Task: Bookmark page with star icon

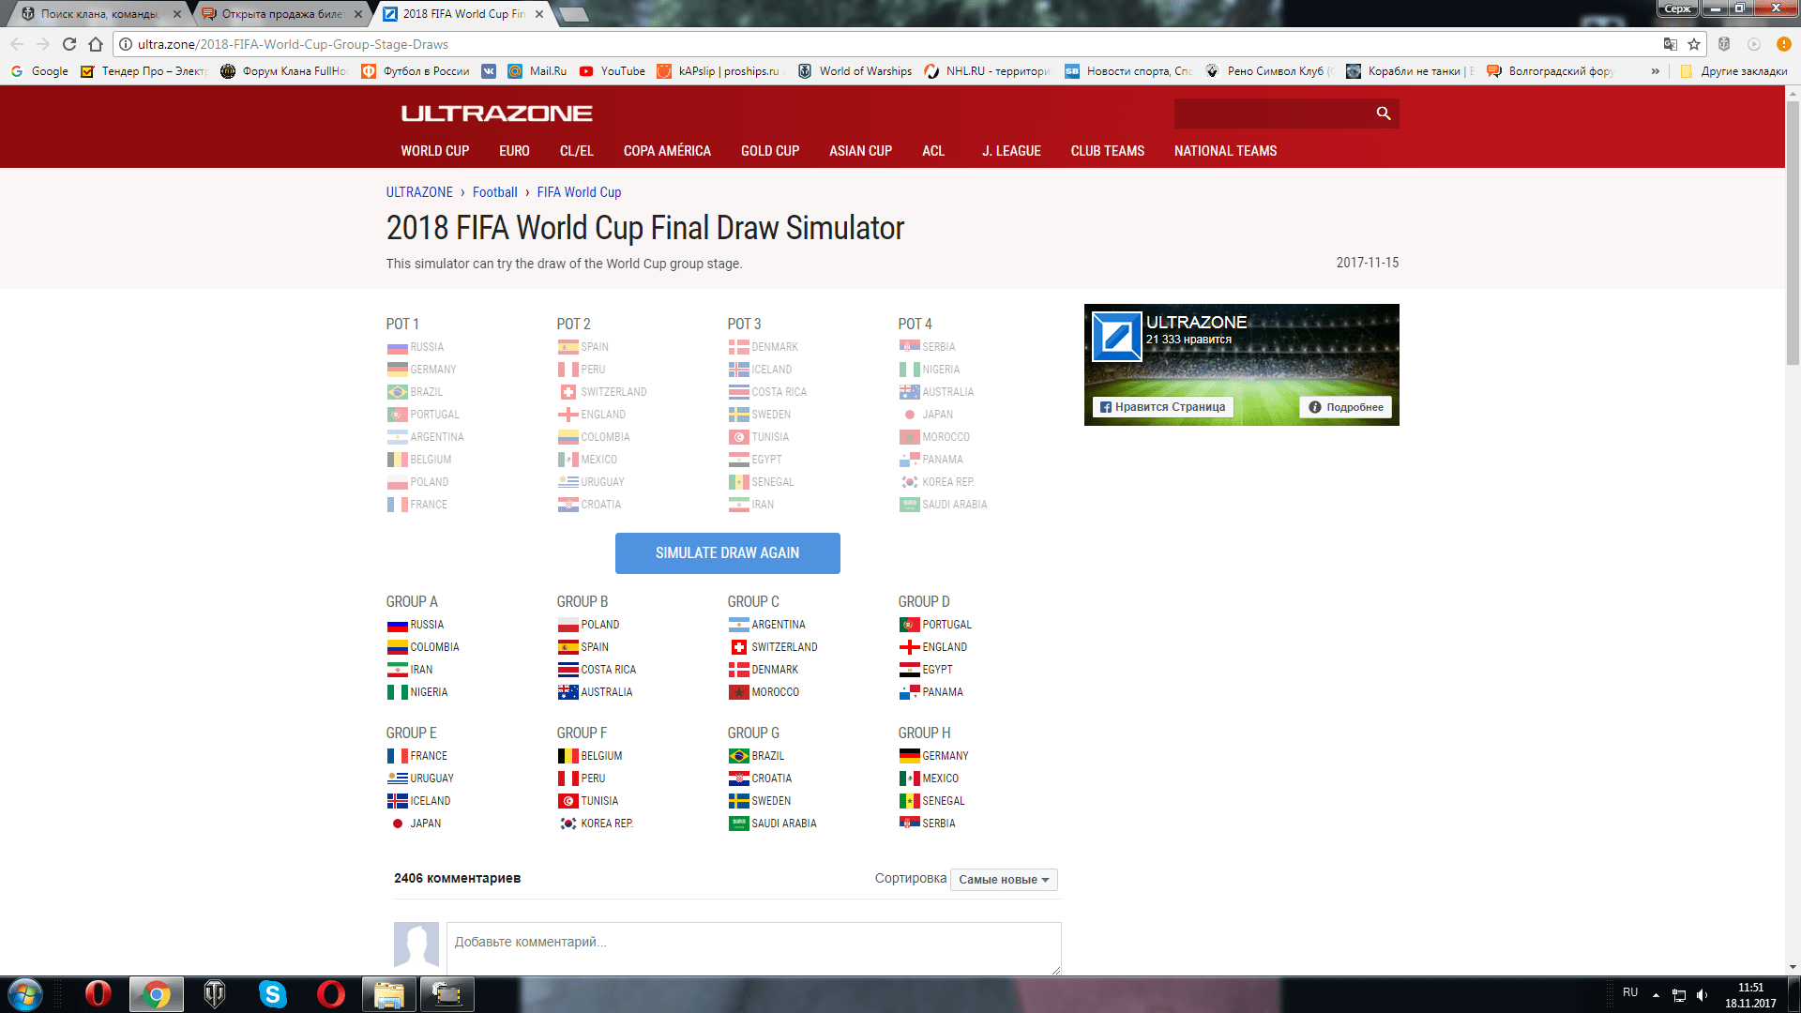Action: click(1694, 44)
